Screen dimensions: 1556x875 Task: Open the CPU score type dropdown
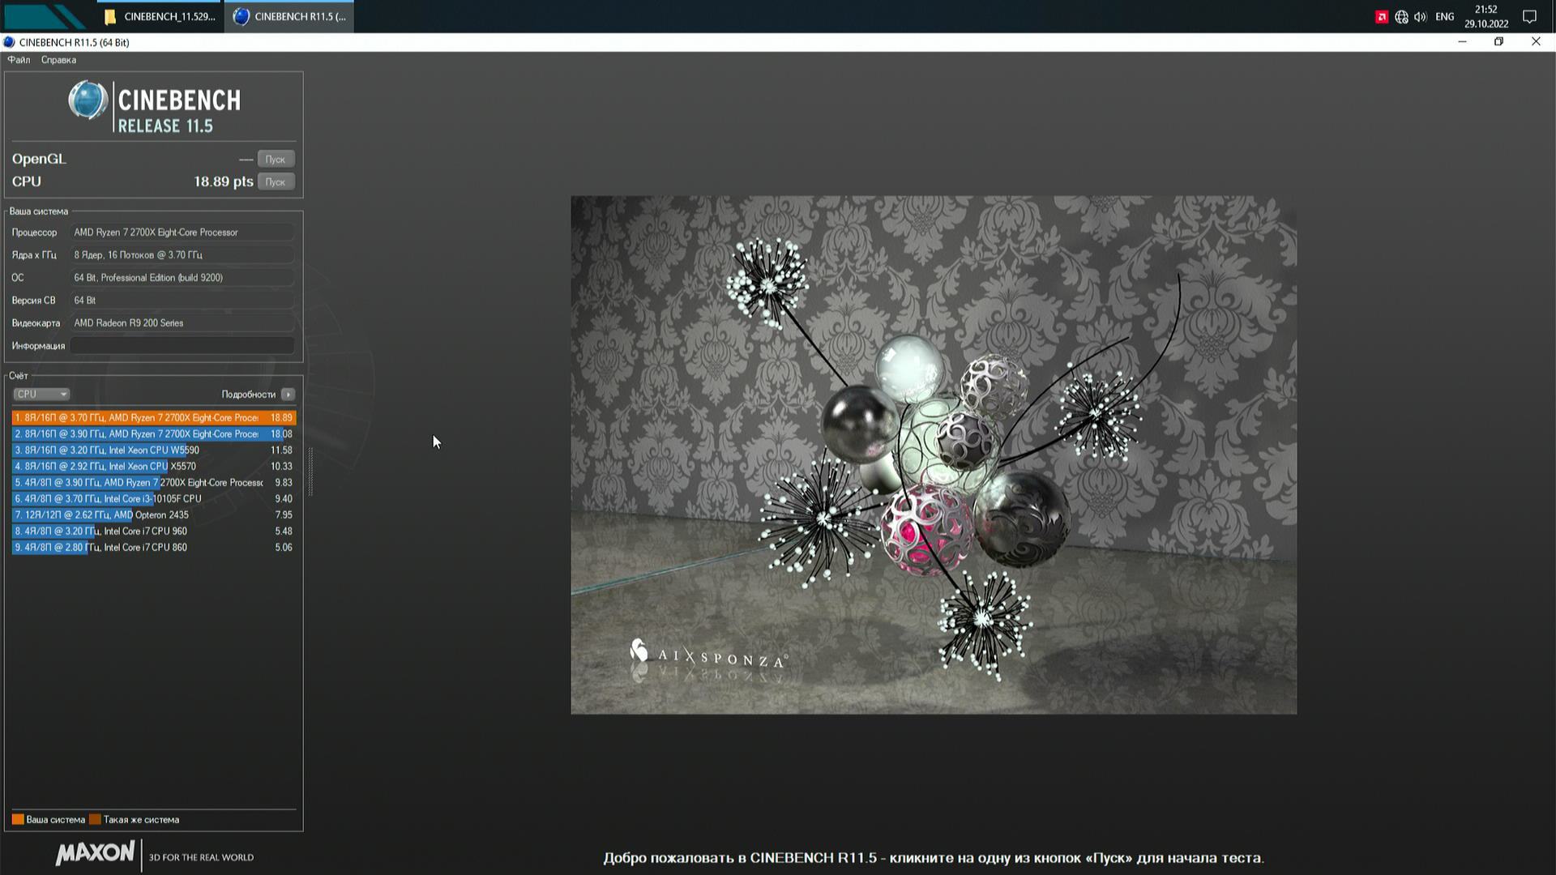(x=41, y=394)
